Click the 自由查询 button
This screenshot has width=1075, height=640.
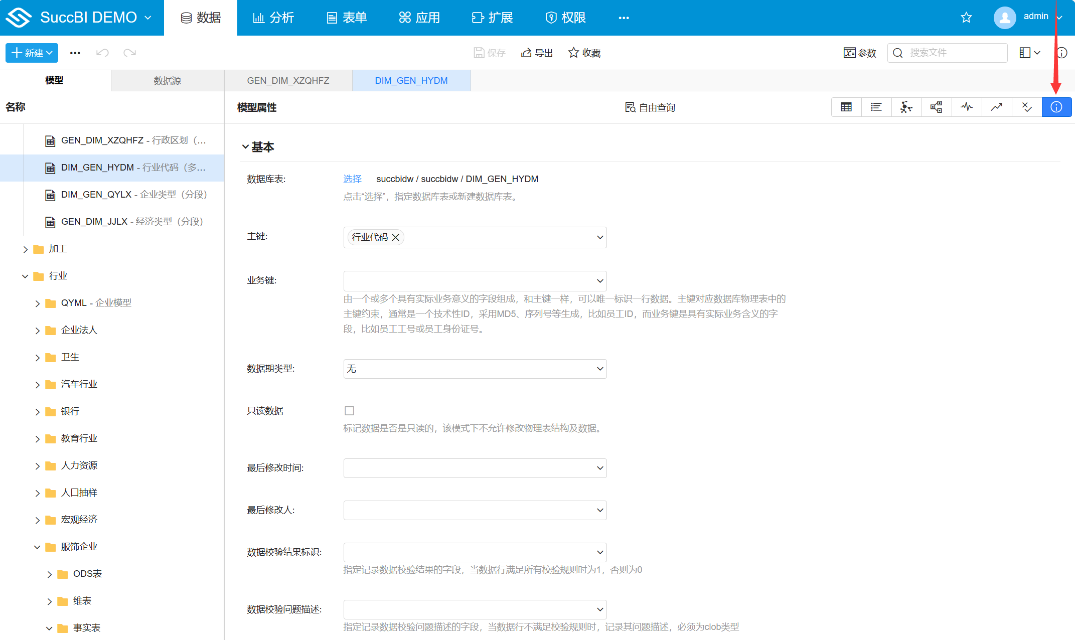(650, 107)
